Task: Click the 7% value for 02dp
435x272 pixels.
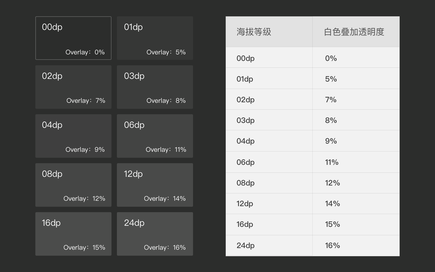Action: click(x=331, y=99)
